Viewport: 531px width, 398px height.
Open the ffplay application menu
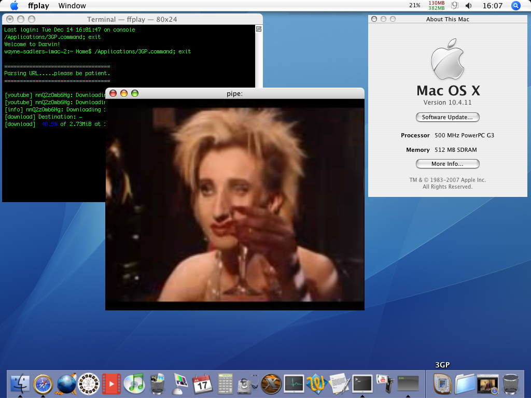pyautogui.click(x=38, y=6)
